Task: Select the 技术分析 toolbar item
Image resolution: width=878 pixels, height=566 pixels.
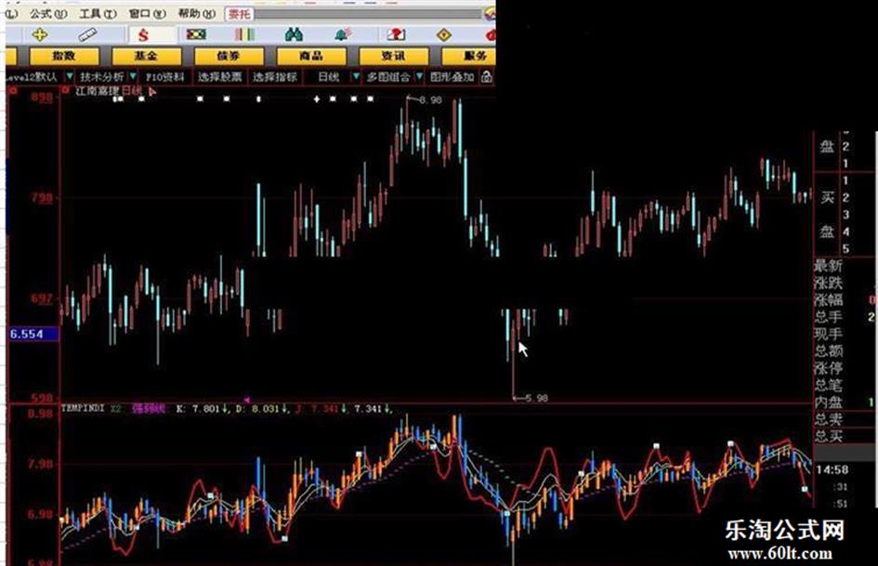Action: click(102, 77)
